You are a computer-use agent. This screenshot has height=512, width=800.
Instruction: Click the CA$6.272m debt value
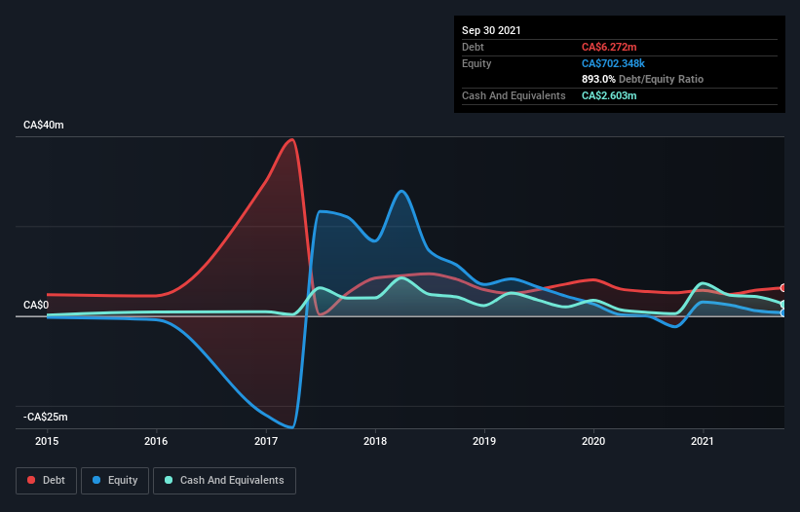[609, 47]
